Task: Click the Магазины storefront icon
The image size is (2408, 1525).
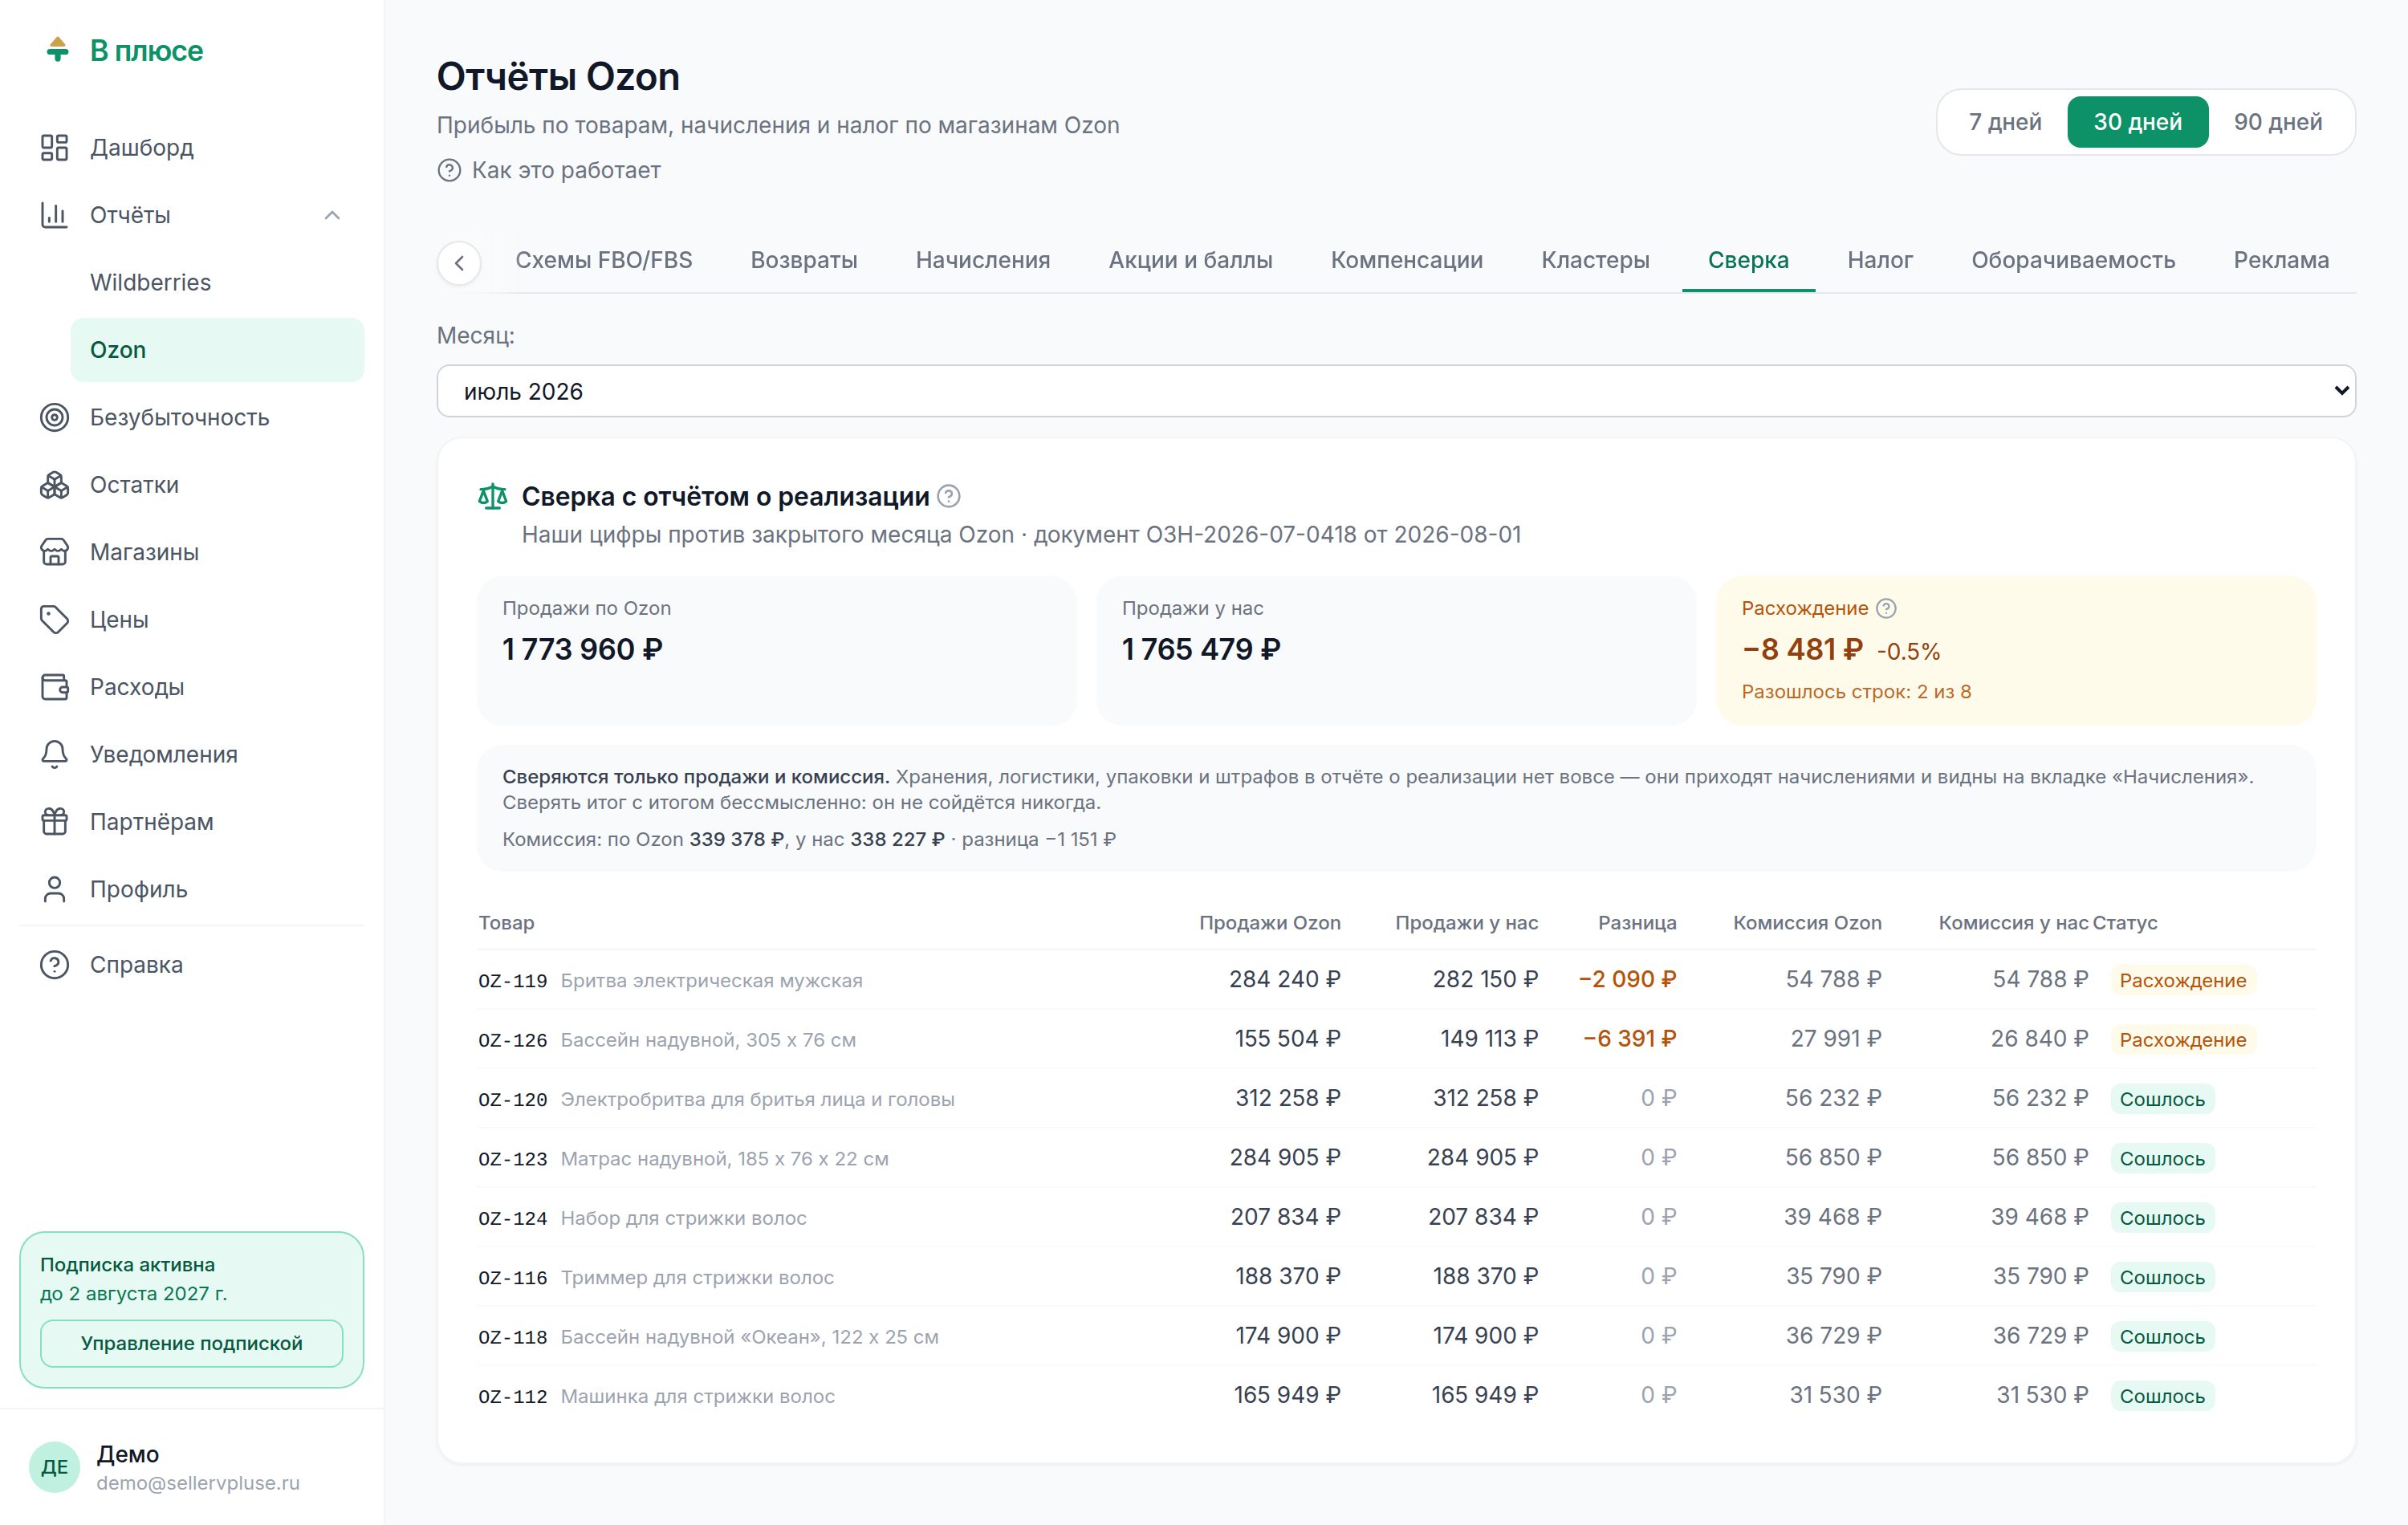Action: (54, 552)
